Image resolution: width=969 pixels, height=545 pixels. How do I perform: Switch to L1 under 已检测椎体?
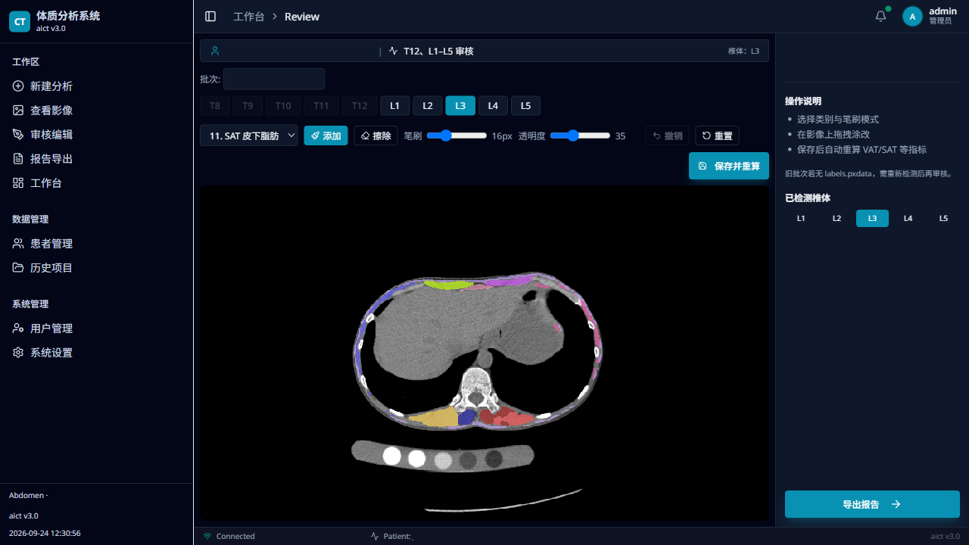click(x=801, y=218)
